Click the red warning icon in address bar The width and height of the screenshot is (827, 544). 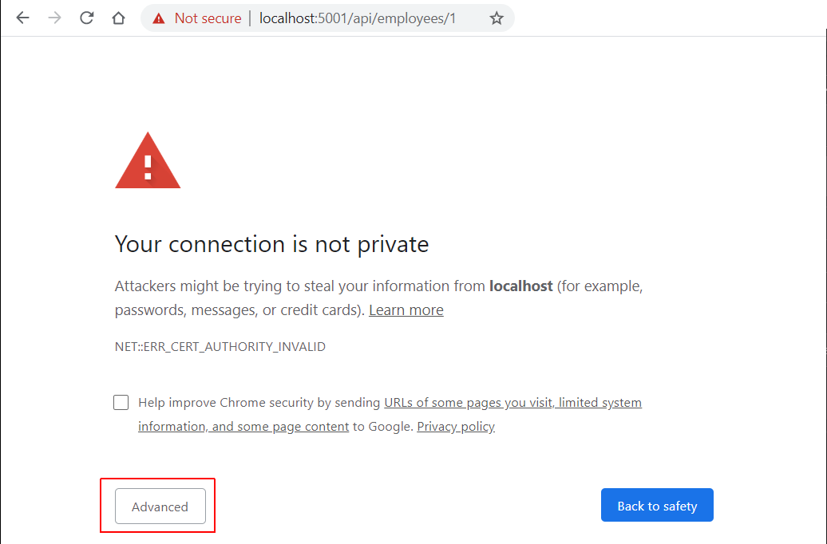[x=158, y=18]
